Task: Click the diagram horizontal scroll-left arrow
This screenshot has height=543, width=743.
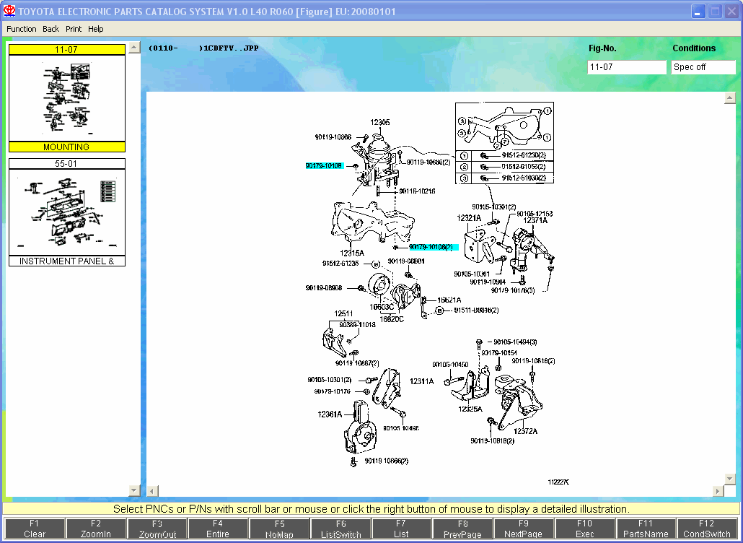Action: (x=153, y=491)
